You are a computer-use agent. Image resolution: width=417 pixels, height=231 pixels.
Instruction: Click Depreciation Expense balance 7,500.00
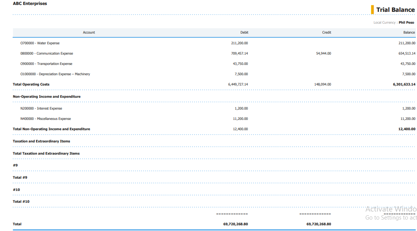point(409,74)
